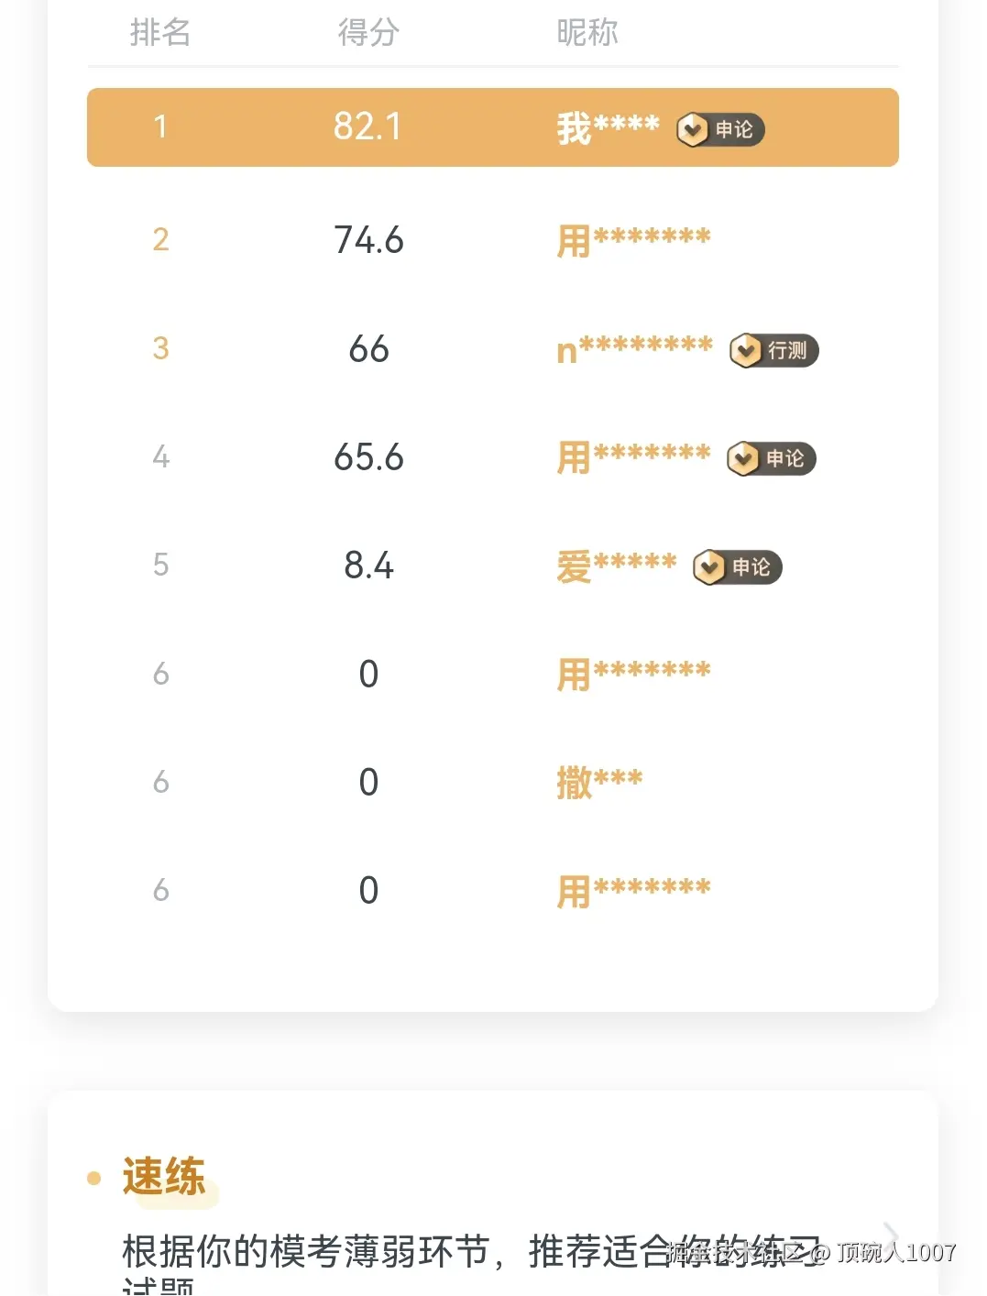
Task: Open the 速练 section title
Action: pos(164,1177)
